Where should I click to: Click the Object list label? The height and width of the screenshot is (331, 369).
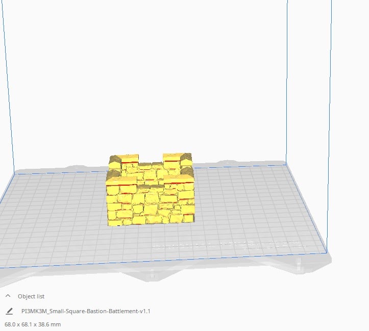[31, 296]
